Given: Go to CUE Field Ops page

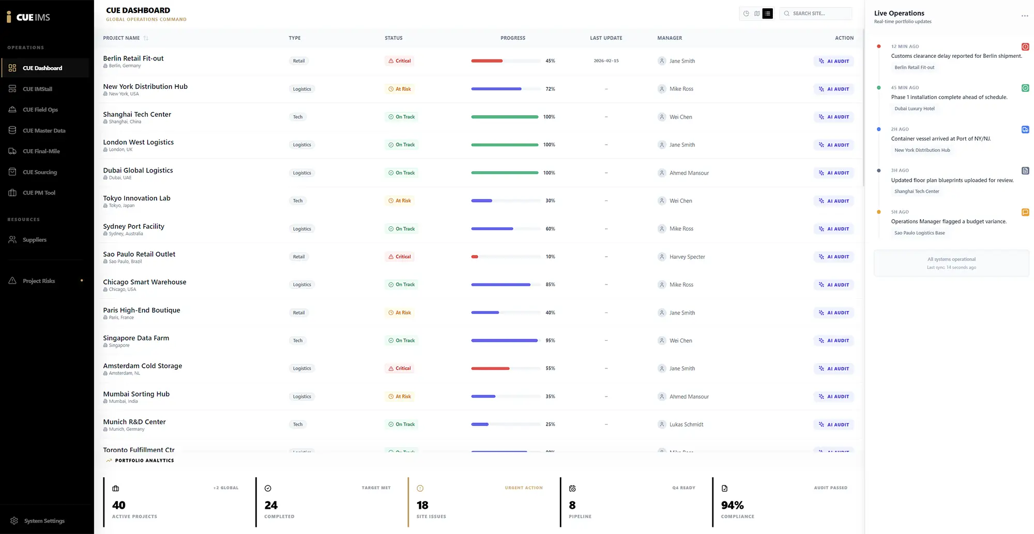Looking at the screenshot, I should point(40,109).
